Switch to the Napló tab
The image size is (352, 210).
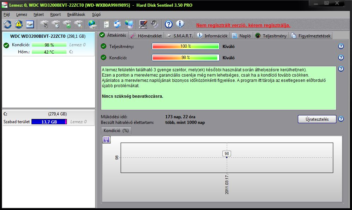pos(242,36)
